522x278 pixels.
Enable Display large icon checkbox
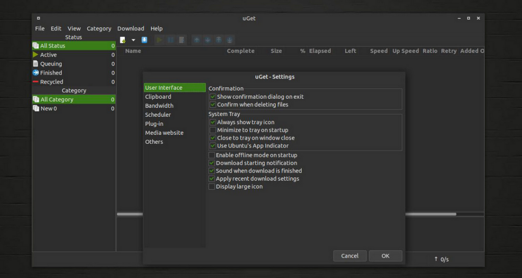click(x=212, y=187)
